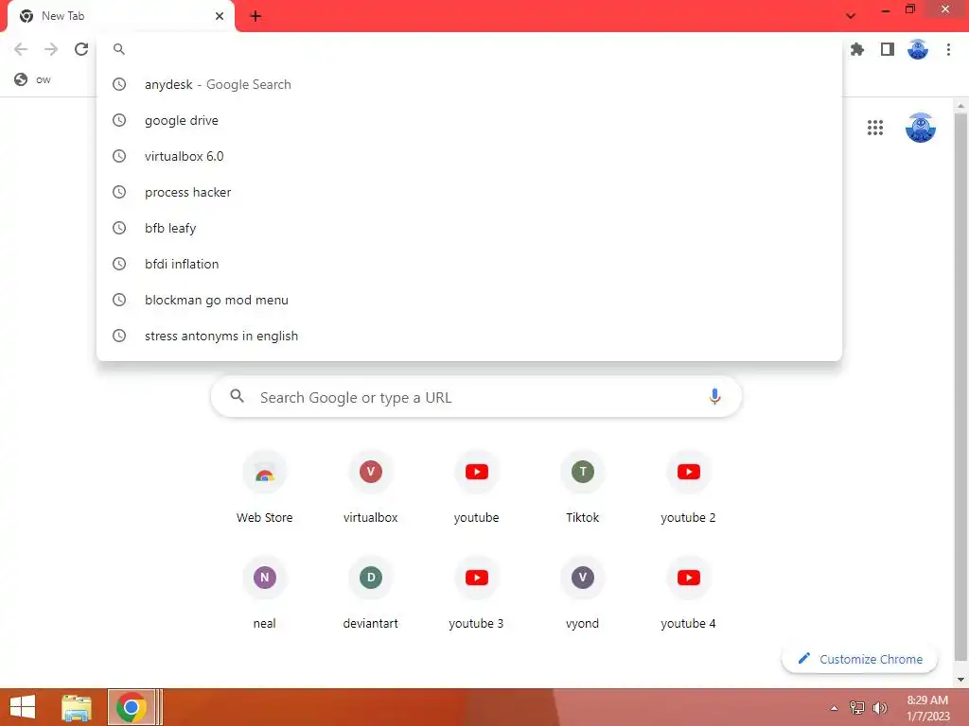Open the Extensions puzzle icon
This screenshot has width=969, height=726.
857,49
